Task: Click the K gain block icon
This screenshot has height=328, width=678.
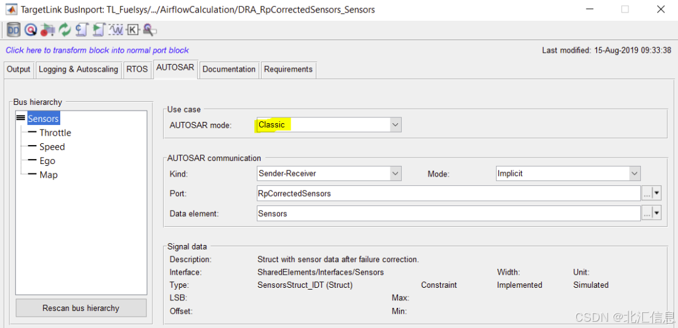Action: click(x=133, y=30)
